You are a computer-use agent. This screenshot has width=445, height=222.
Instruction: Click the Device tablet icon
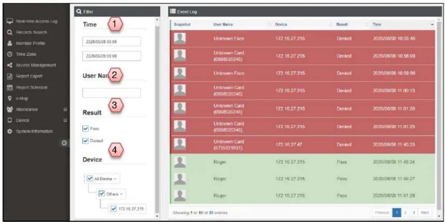pyautogui.click(x=9, y=120)
